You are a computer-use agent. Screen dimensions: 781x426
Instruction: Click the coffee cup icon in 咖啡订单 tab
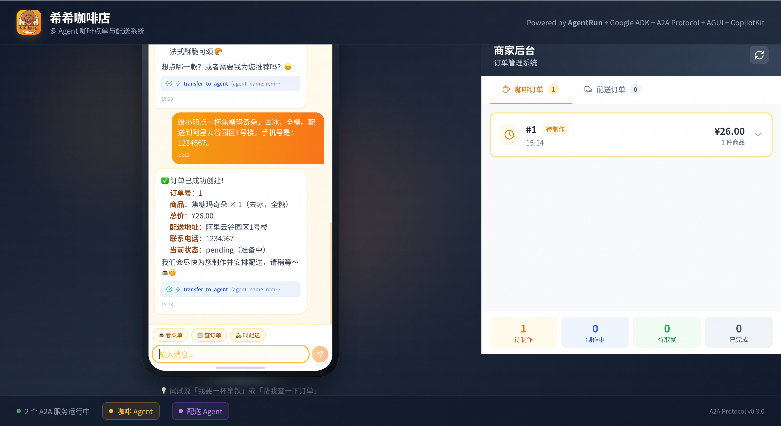point(506,89)
